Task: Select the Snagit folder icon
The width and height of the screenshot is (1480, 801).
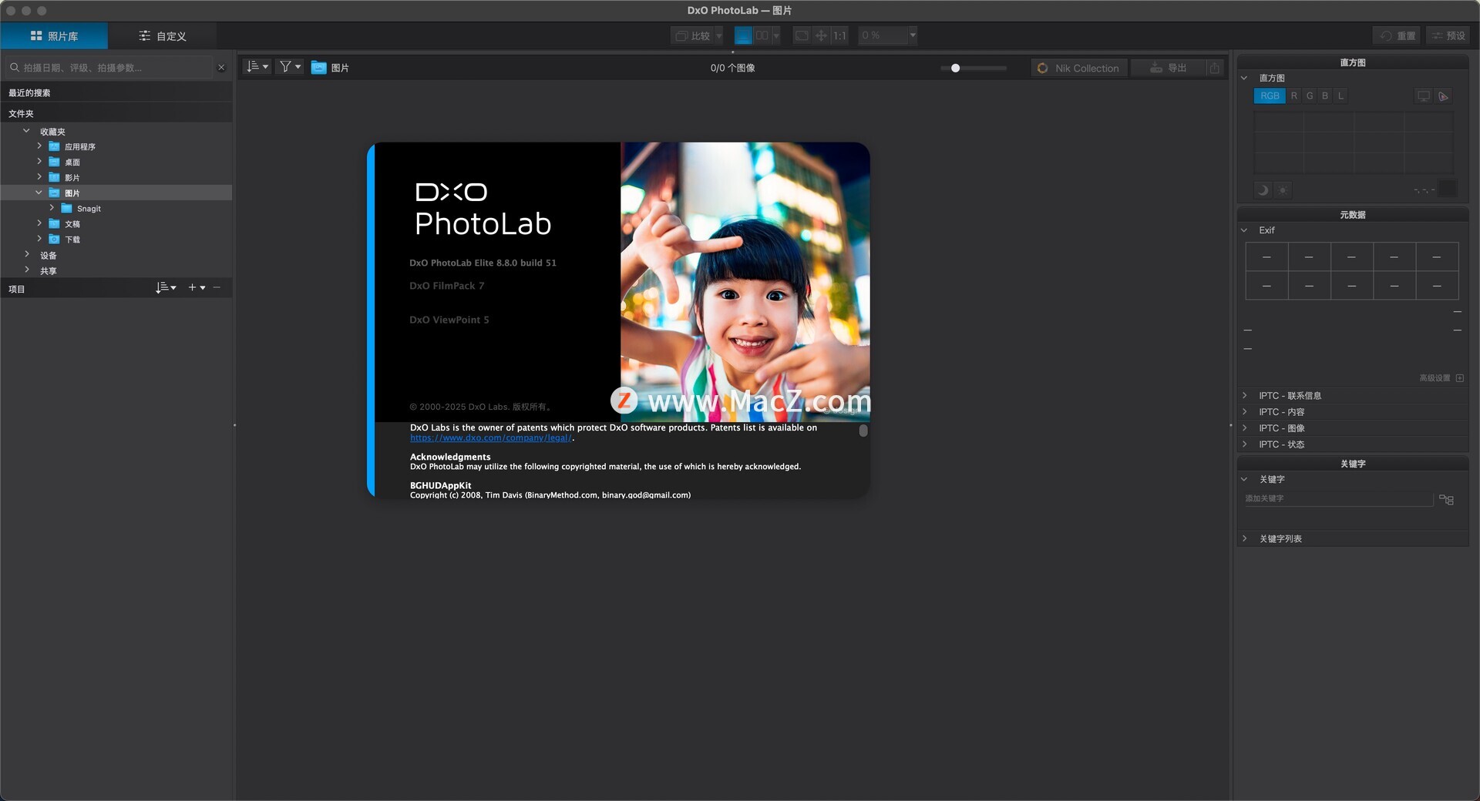Action: click(x=66, y=209)
